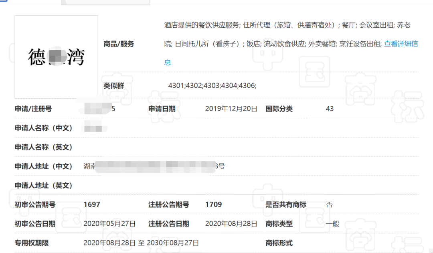
Task: Select the trademark type value 一般
Action: pyautogui.click(x=333, y=224)
